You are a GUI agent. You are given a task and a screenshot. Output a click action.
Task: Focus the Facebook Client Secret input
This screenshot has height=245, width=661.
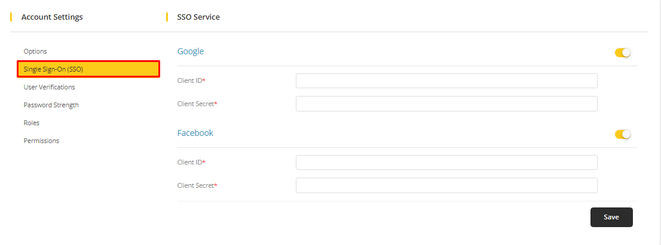tap(446, 185)
